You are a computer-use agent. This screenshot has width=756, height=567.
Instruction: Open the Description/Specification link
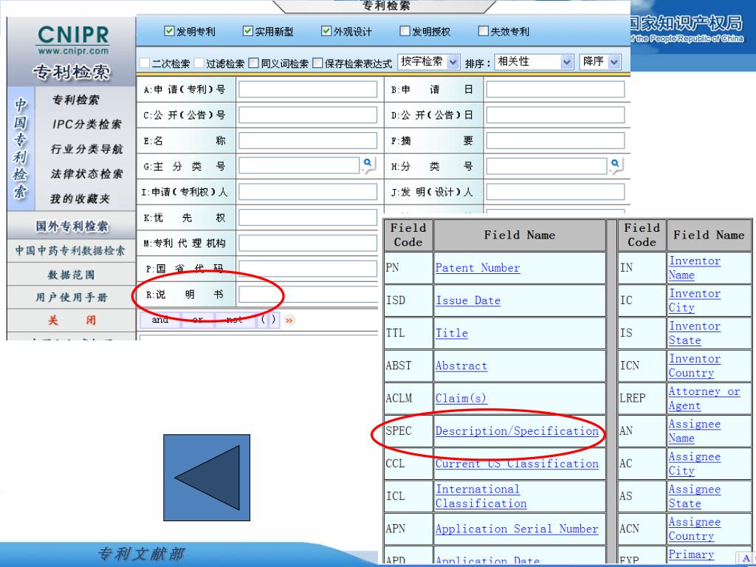(517, 431)
